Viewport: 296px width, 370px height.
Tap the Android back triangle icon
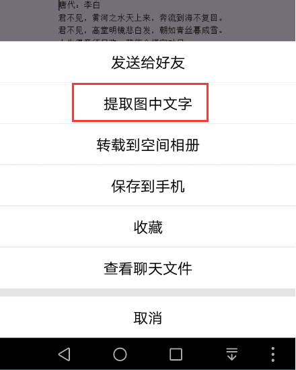click(64, 354)
